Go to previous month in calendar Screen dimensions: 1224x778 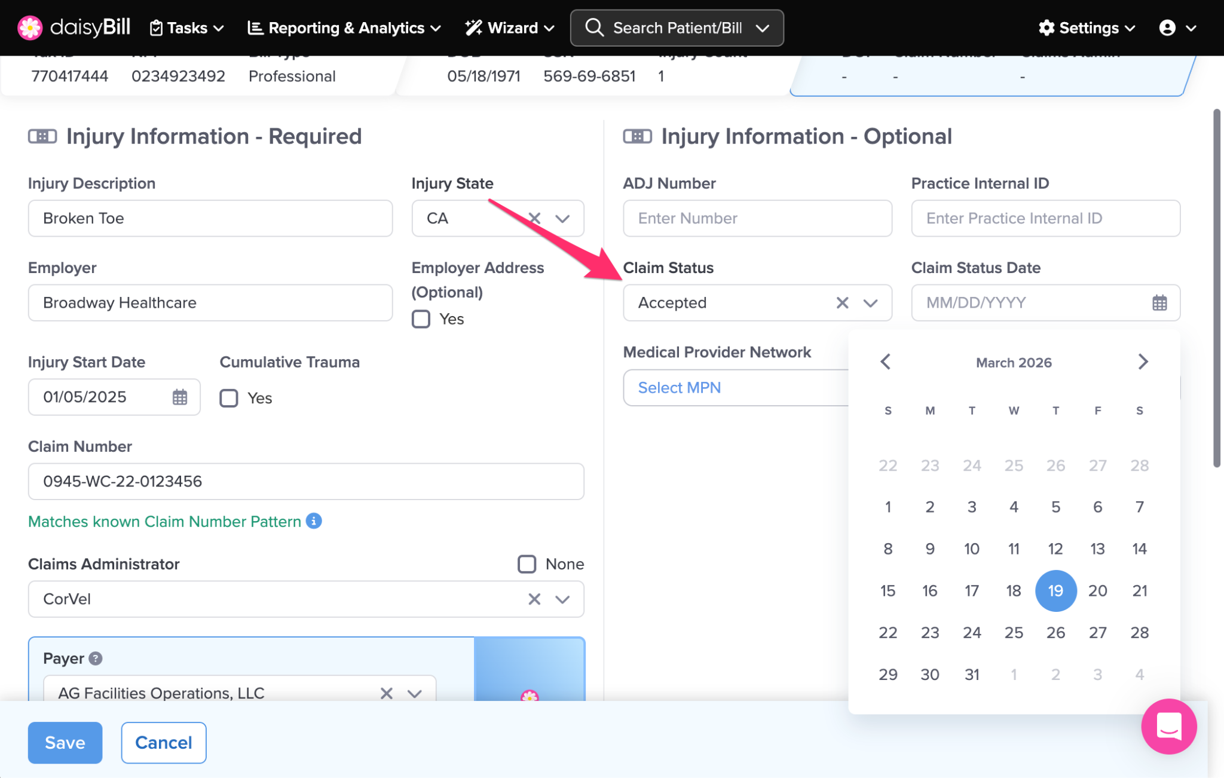point(886,362)
